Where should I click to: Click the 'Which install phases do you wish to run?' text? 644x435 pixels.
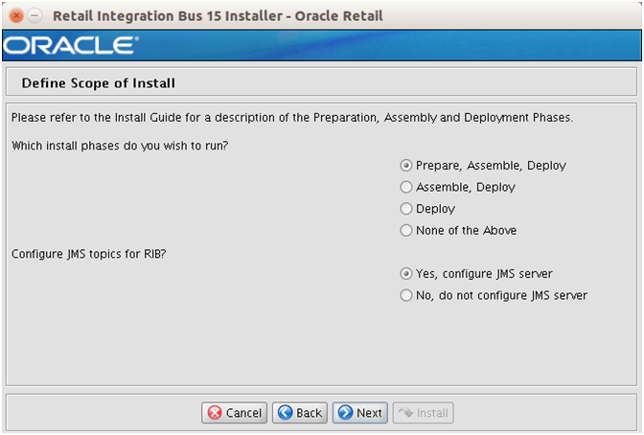[x=120, y=146]
